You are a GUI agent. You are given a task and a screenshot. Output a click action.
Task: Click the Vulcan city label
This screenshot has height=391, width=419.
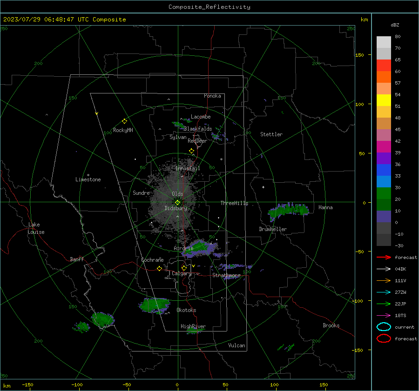point(237,345)
